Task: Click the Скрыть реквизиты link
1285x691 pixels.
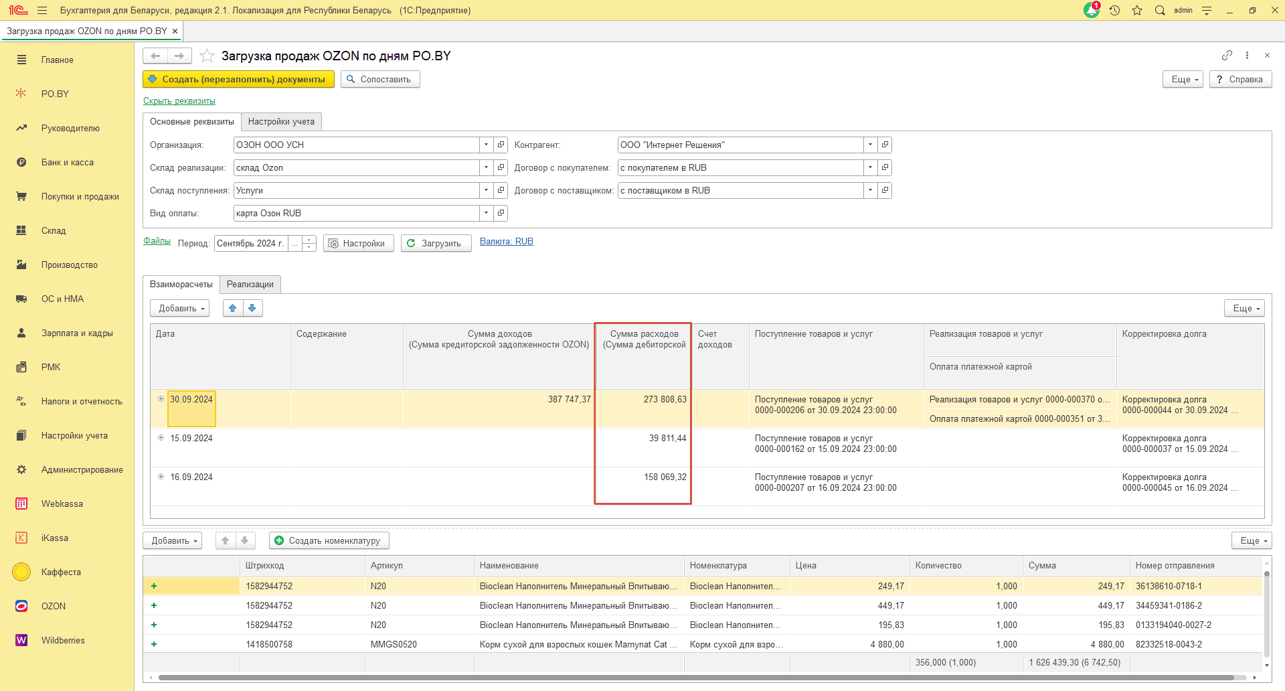Action: (x=179, y=100)
